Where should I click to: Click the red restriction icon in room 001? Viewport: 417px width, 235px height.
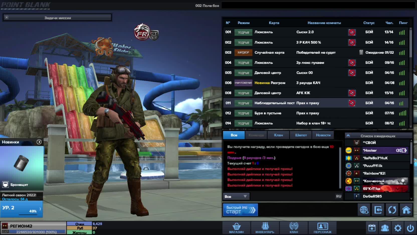pos(352,32)
